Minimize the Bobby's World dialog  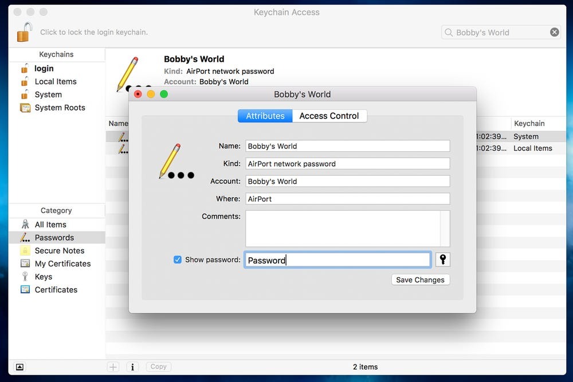click(151, 94)
